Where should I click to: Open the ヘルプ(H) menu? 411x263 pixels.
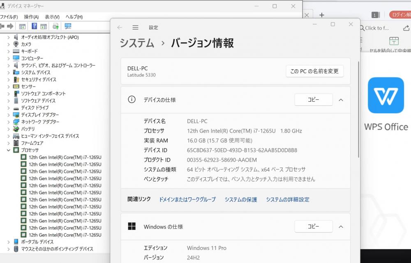[74, 17]
